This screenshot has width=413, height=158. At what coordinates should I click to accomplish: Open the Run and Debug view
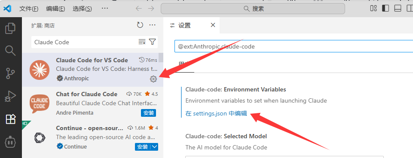[x=11, y=96]
